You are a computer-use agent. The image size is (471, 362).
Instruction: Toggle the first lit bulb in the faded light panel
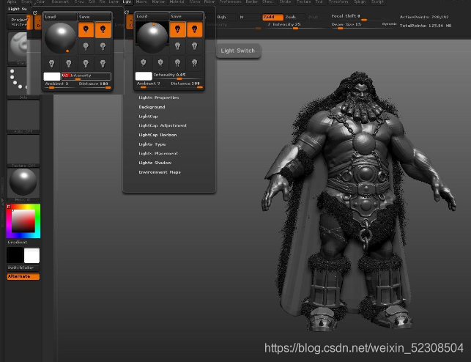[x=86, y=29]
